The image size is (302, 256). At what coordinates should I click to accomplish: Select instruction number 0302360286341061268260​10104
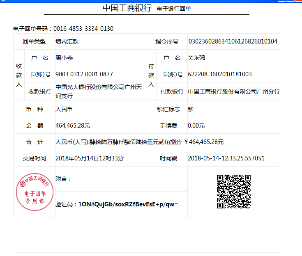coord(233,41)
